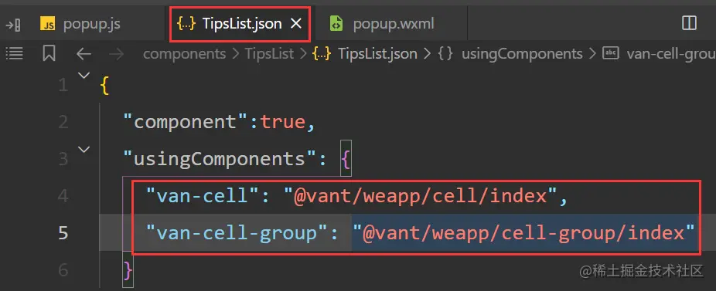Click the "van-cell" key on line 4
Image resolution: width=716 pixels, height=291 pixels.
(203, 196)
